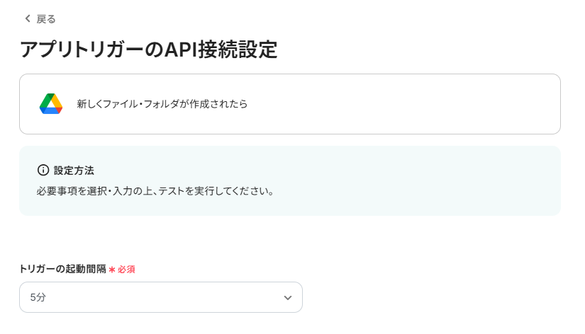585x334 pixels.
Task: Expand the dropdown using its chevron arrow
Action: click(x=287, y=298)
